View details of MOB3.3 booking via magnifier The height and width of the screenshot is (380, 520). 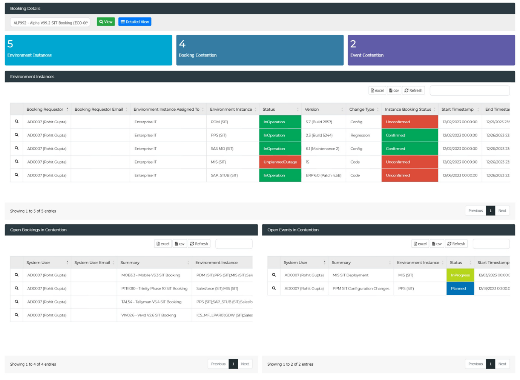pos(17,275)
